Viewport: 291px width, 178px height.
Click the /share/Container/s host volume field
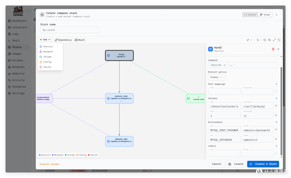(224, 106)
